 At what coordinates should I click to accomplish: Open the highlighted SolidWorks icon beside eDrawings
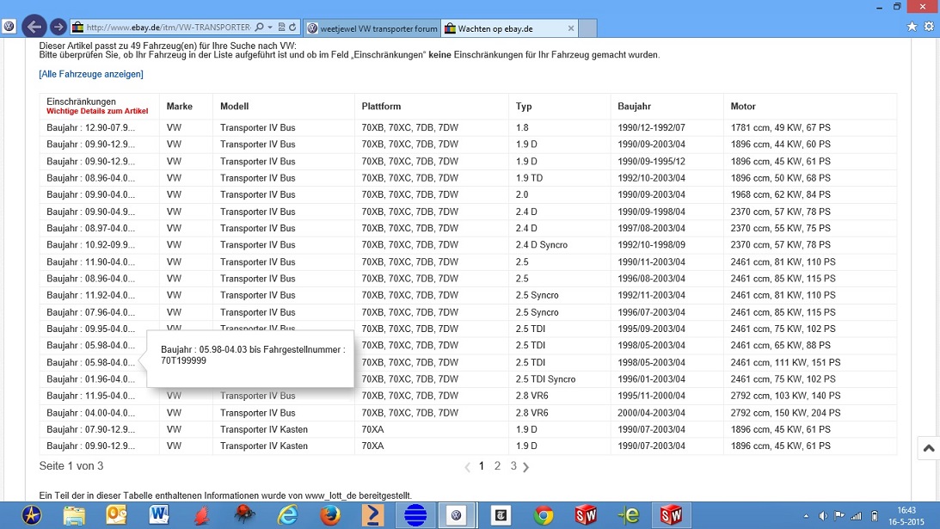coord(672,515)
